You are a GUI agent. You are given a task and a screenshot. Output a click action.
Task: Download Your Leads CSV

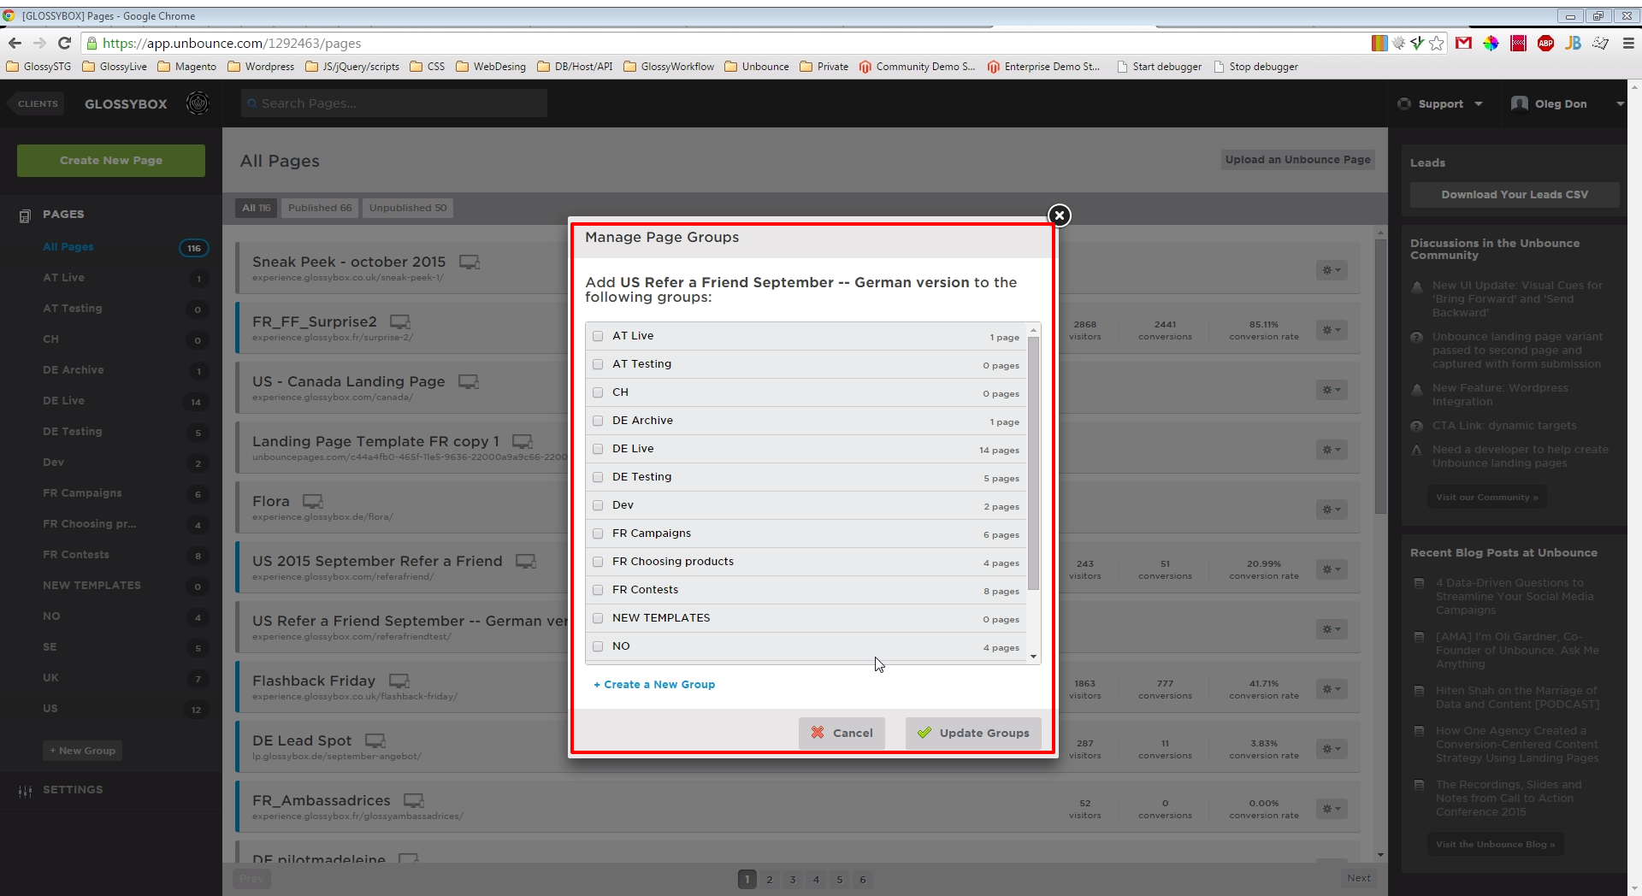click(x=1515, y=195)
